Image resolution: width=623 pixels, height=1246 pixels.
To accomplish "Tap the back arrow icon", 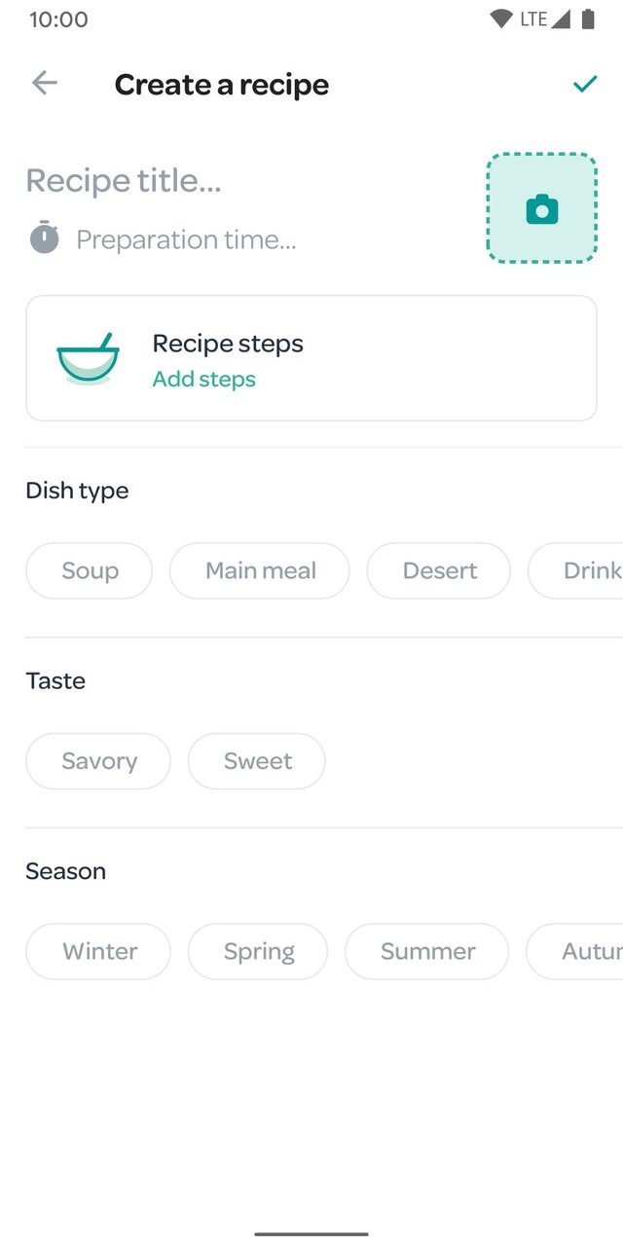I will click(x=45, y=84).
